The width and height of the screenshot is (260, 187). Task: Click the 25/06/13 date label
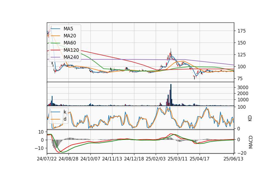point(233,159)
